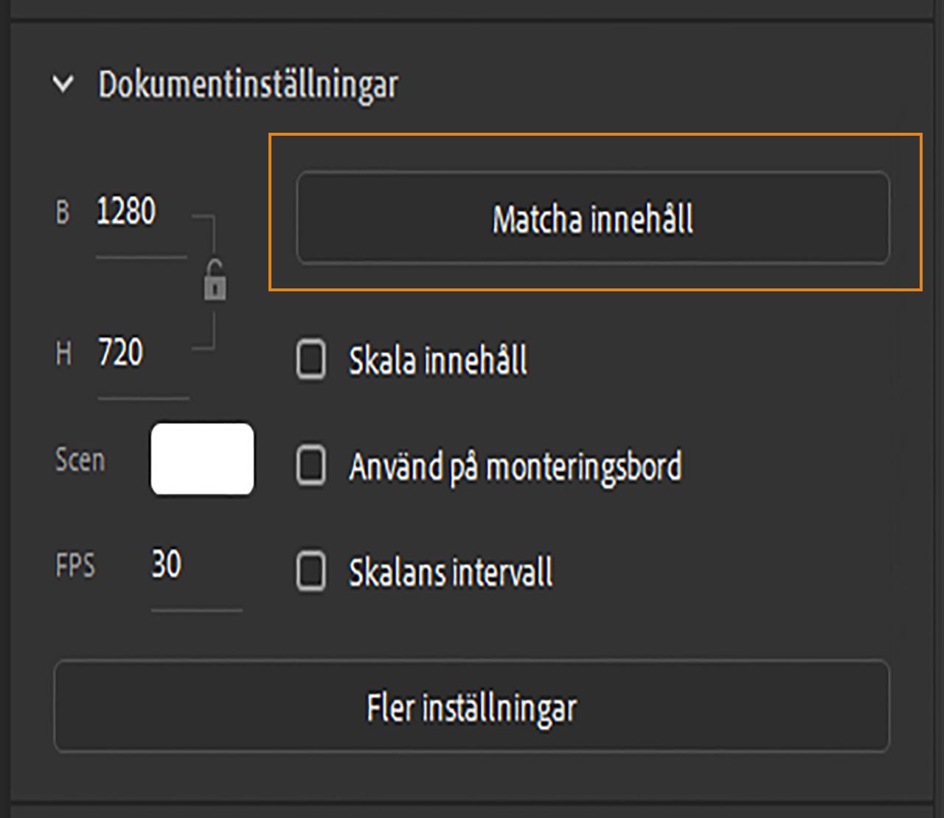Click the H height label icon
Screen dimensions: 944x818
pyautogui.click(x=63, y=353)
